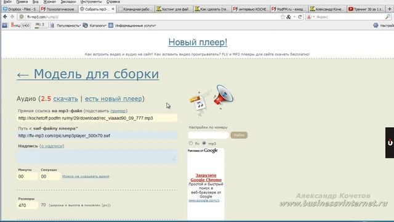Image resolution: width=394 pixels, height=222 pixels.
Task: Open the Закладки menu
Action: (x=68, y=2)
